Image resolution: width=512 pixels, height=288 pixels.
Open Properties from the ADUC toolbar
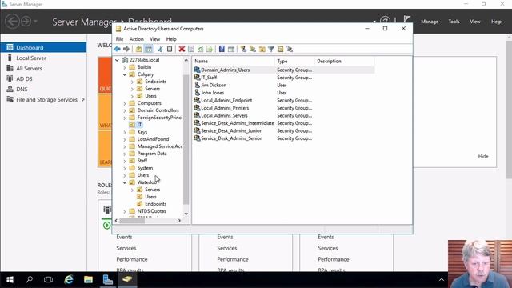click(191, 49)
